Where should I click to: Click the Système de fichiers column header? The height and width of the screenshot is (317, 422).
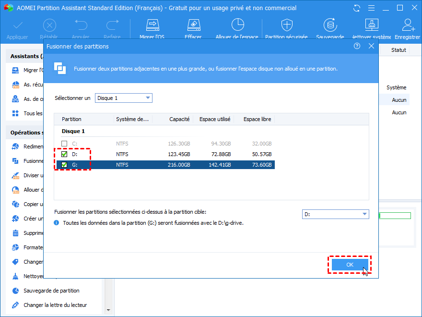pos(132,119)
